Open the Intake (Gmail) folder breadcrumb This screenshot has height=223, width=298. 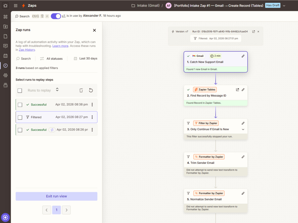click(x=146, y=5)
